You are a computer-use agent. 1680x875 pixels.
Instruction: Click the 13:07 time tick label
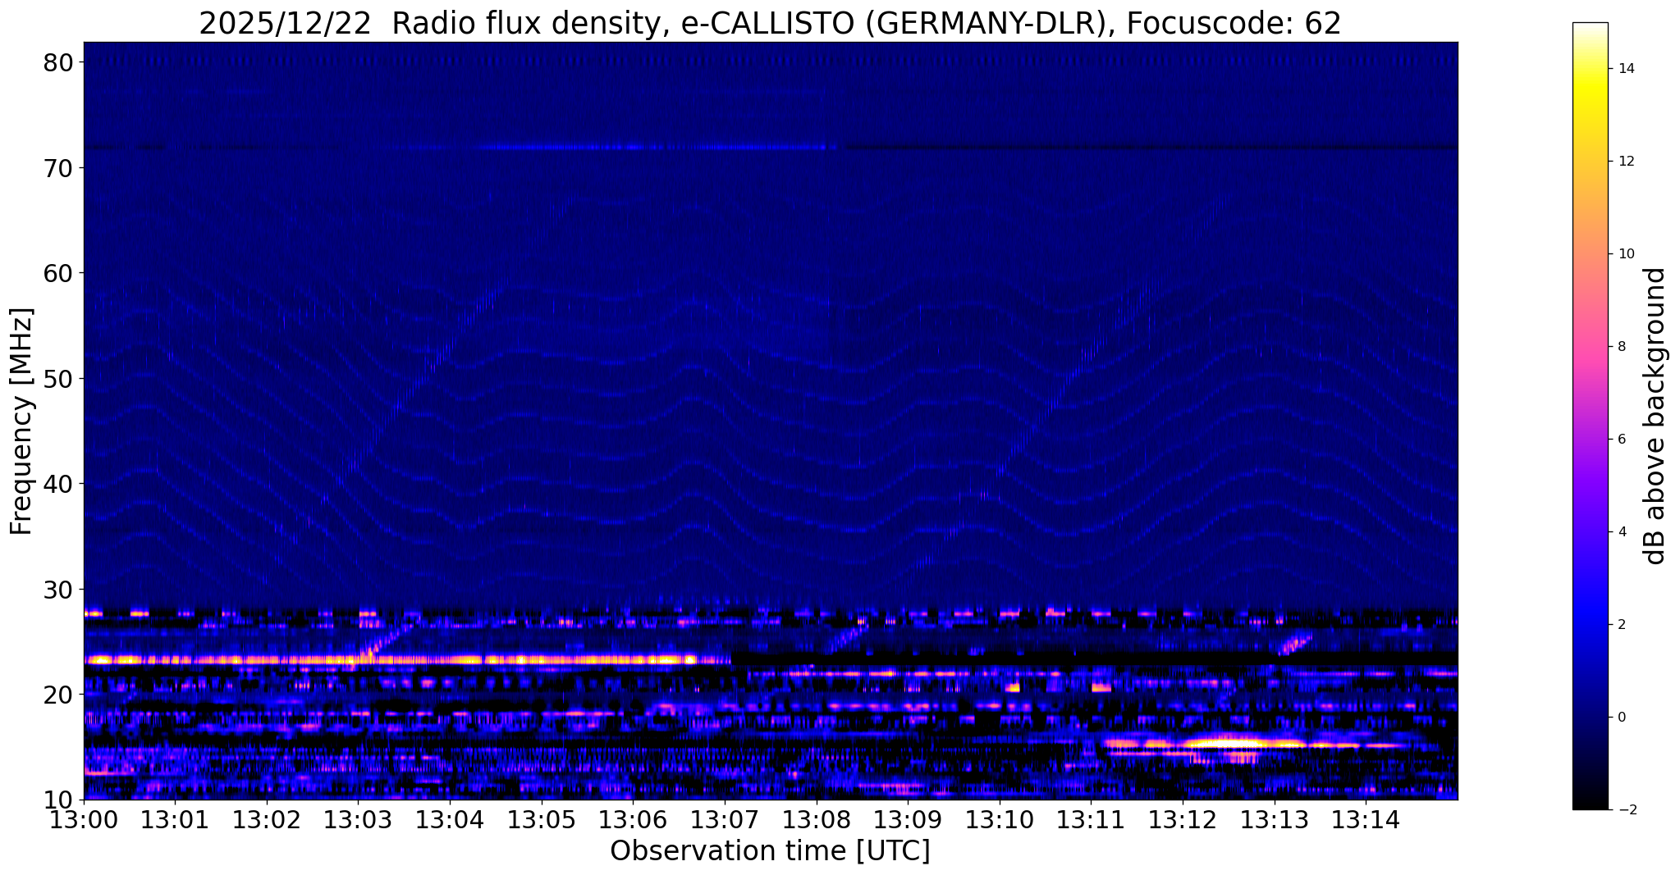[x=725, y=819]
